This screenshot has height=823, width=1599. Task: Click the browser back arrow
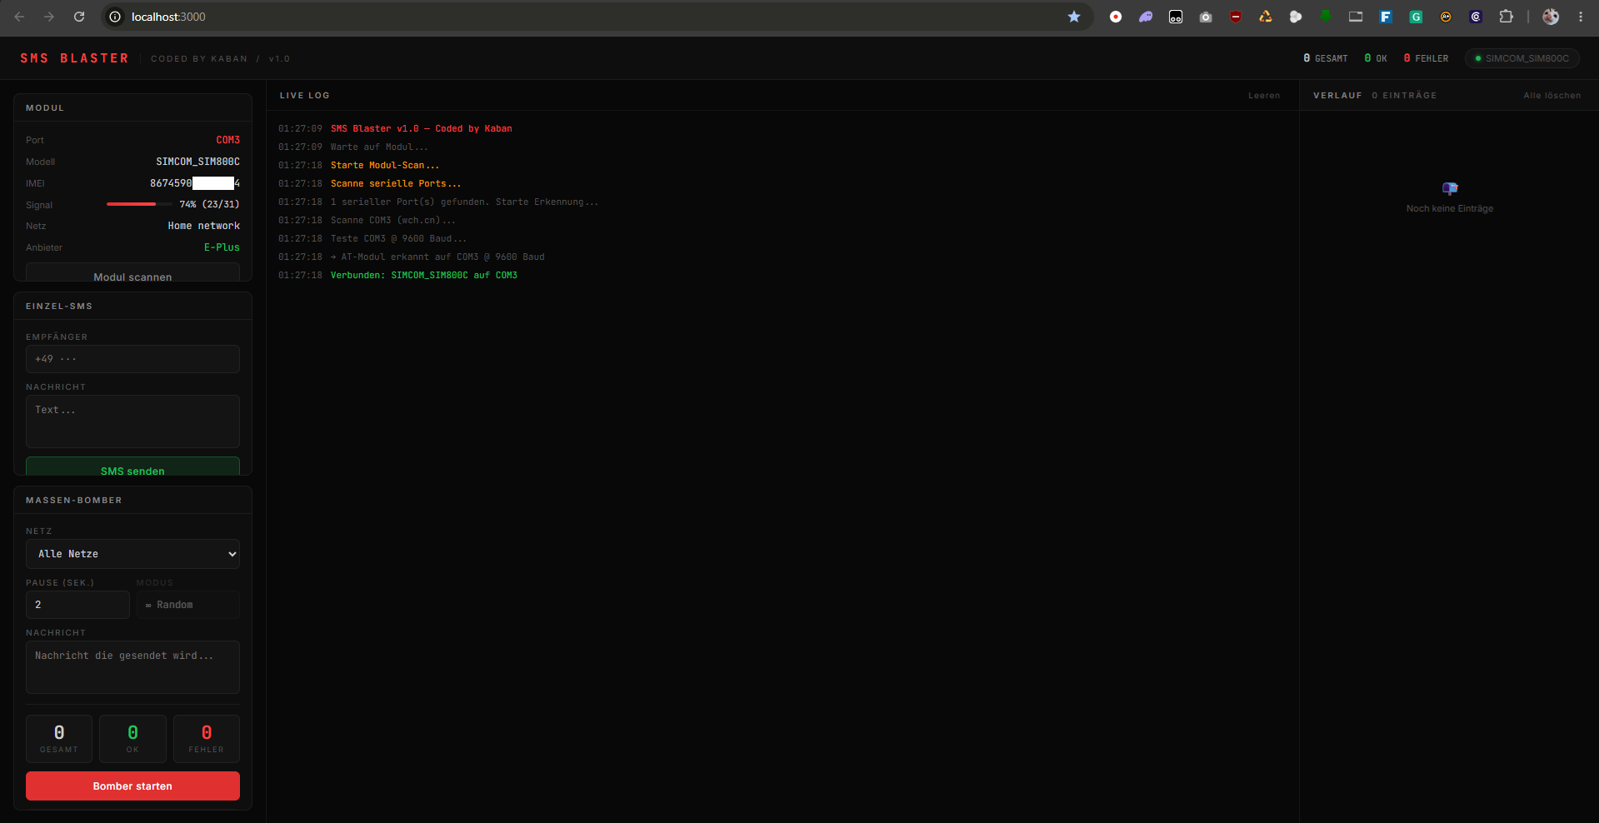[x=19, y=17]
